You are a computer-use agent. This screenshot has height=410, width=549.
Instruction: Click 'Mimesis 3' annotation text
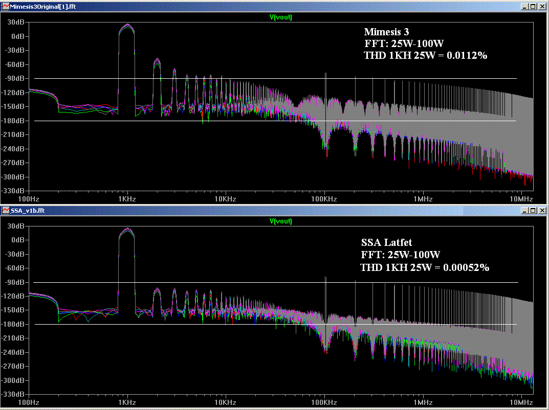(386, 32)
